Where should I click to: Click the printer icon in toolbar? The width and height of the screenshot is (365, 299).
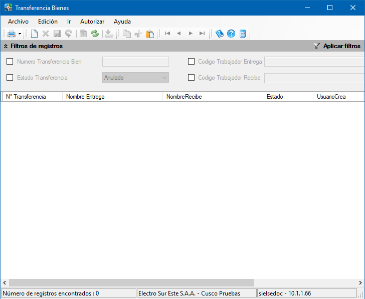(x=11, y=34)
